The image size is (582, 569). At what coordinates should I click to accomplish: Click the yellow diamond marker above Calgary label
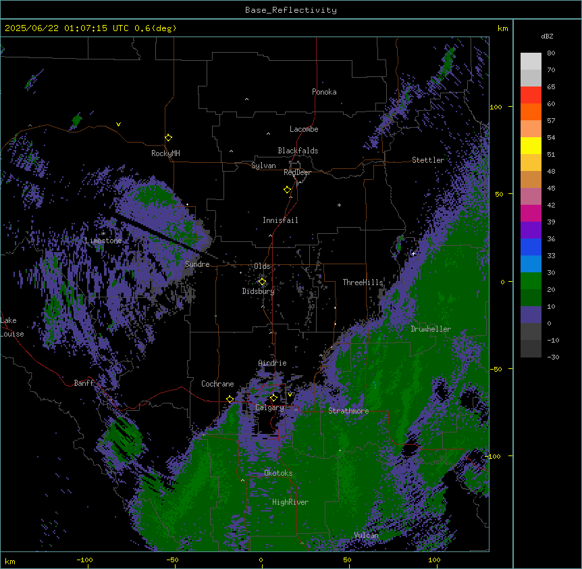point(273,398)
